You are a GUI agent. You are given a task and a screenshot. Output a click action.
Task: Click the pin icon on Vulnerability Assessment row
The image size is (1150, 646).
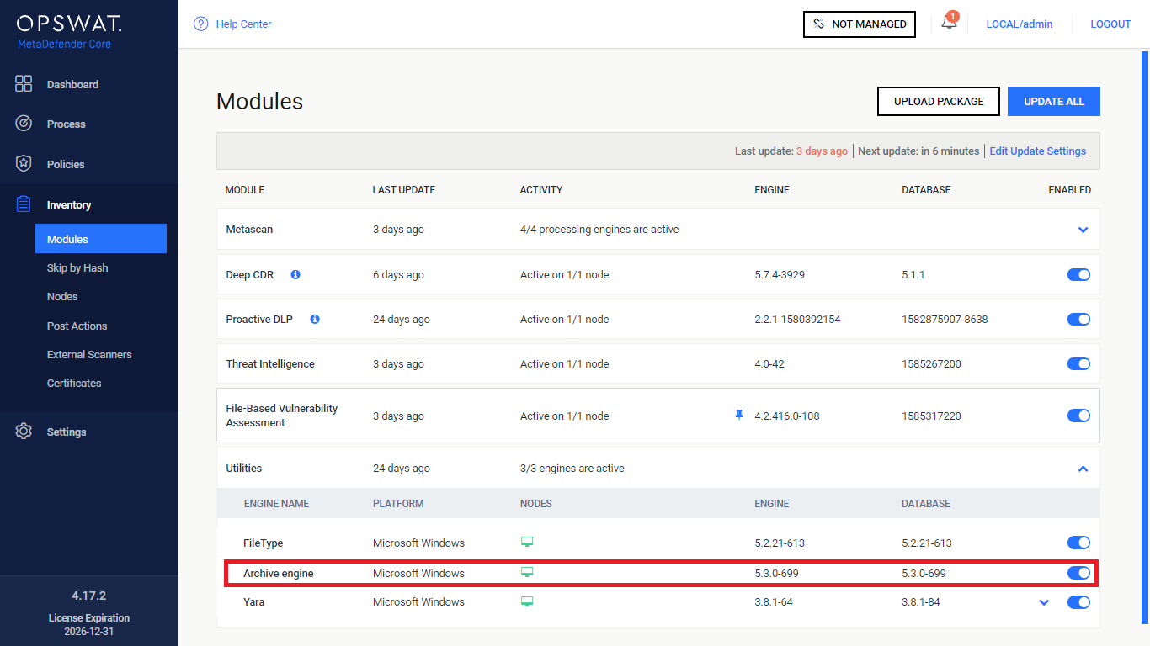739,415
